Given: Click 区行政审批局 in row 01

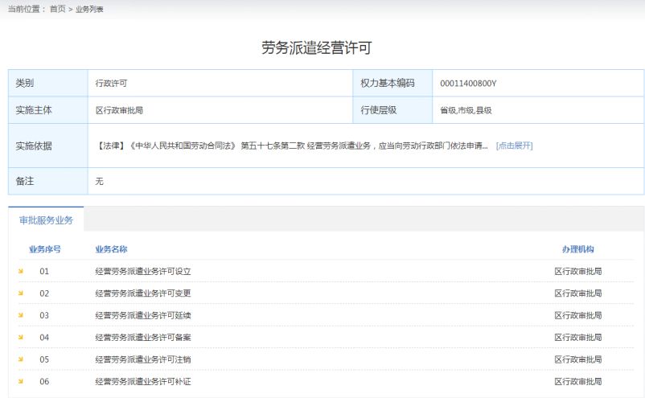Looking at the screenshot, I should pyautogui.click(x=578, y=272).
